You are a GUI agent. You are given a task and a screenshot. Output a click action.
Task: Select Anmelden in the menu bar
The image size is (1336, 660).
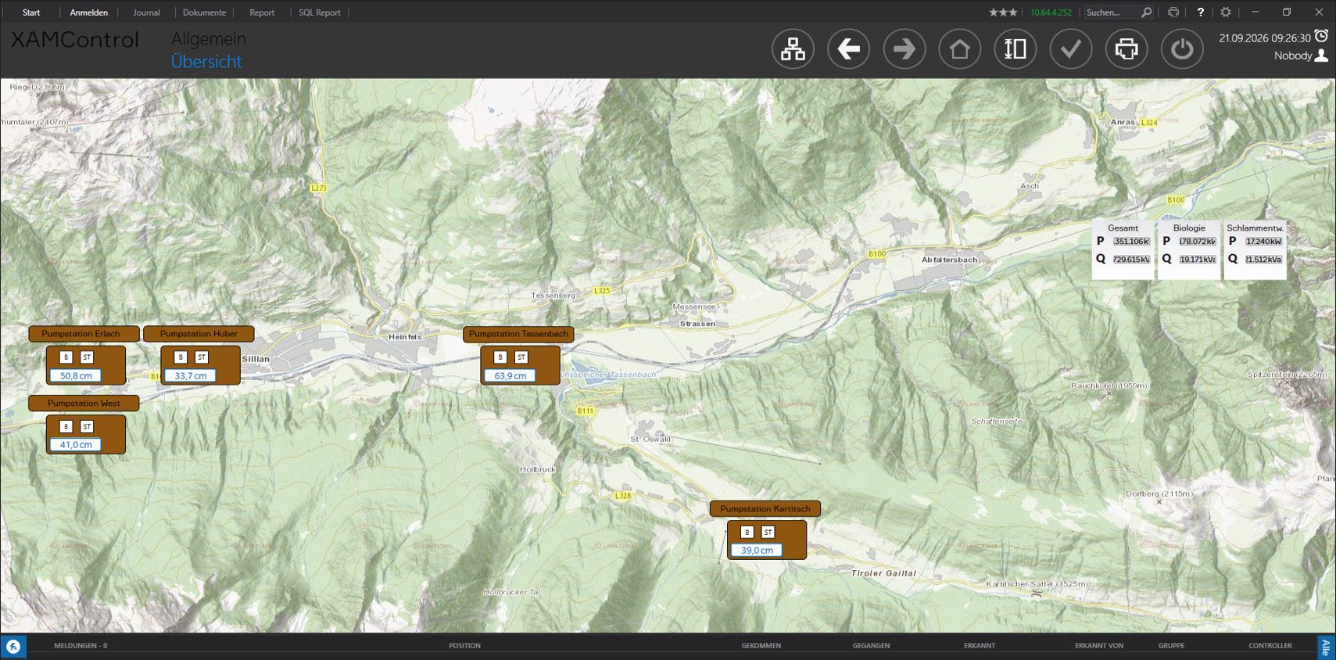(89, 13)
